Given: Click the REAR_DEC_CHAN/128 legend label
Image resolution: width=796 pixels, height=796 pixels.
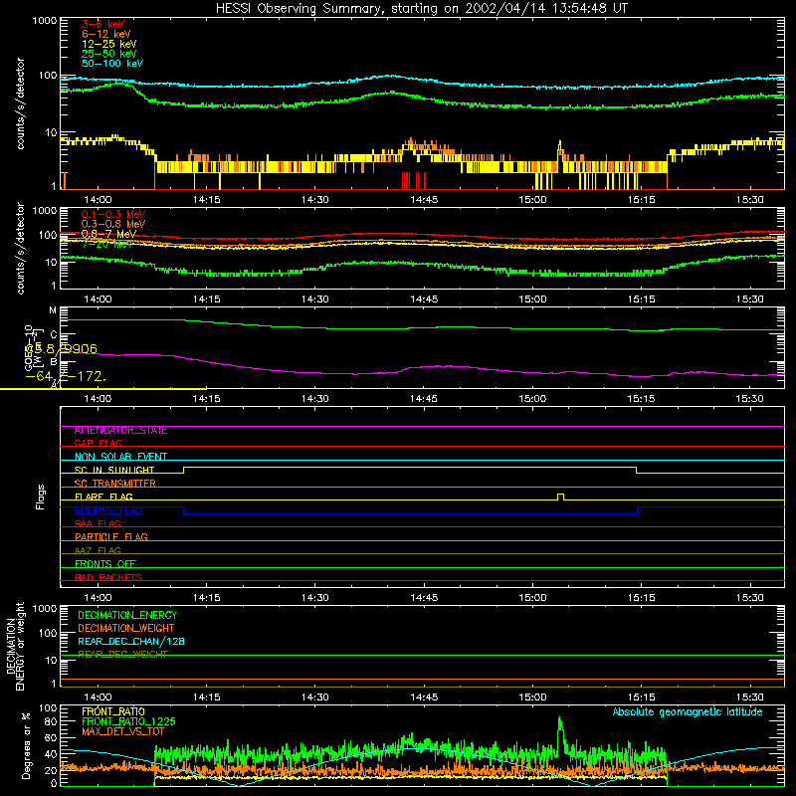Looking at the screenshot, I should pyautogui.click(x=131, y=641).
